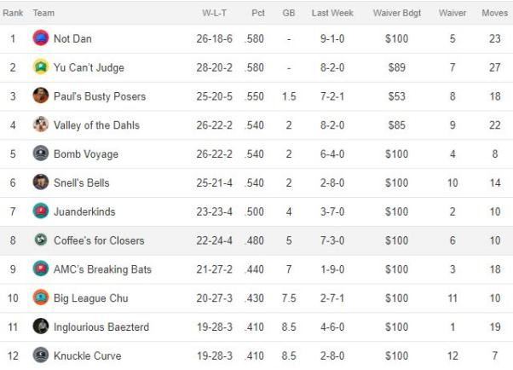
Task: Click the Last Week column header
Action: pos(332,13)
